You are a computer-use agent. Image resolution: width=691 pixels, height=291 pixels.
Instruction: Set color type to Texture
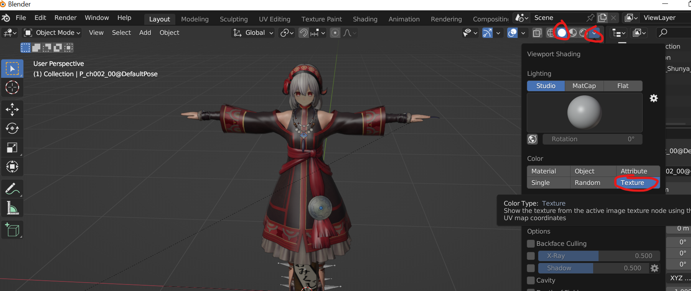(x=638, y=183)
